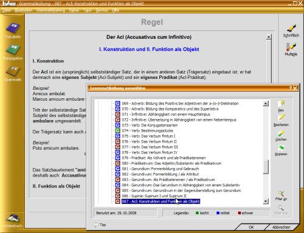Click the help question mark in dialog title

point(290,88)
